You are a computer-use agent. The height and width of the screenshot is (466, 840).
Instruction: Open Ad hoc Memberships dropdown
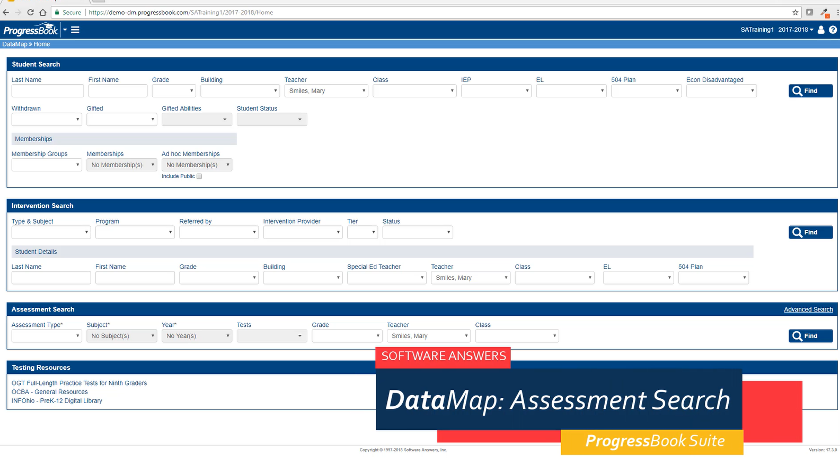(x=197, y=165)
